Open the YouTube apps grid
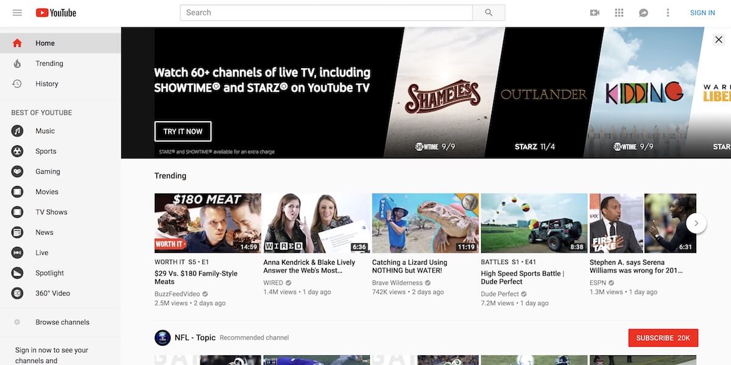This screenshot has width=731, height=365. click(620, 13)
